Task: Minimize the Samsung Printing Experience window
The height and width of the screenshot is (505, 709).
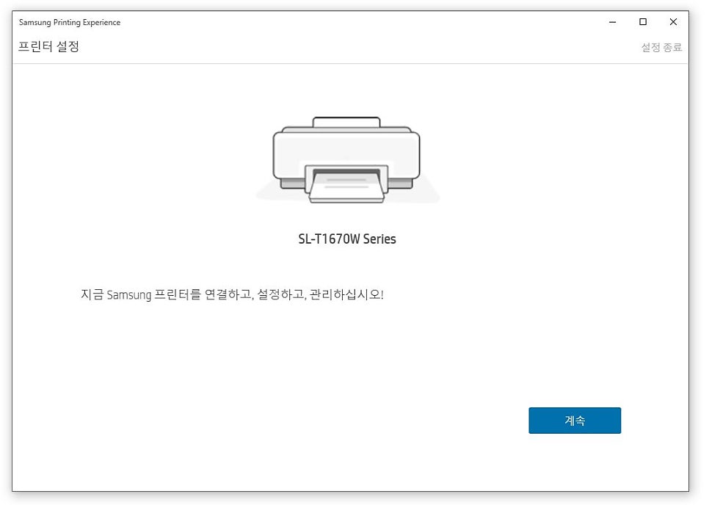Action: [x=611, y=22]
